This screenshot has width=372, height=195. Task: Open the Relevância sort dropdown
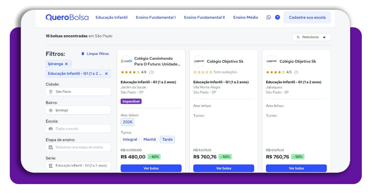pyautogui.click(x=311, y=37)
